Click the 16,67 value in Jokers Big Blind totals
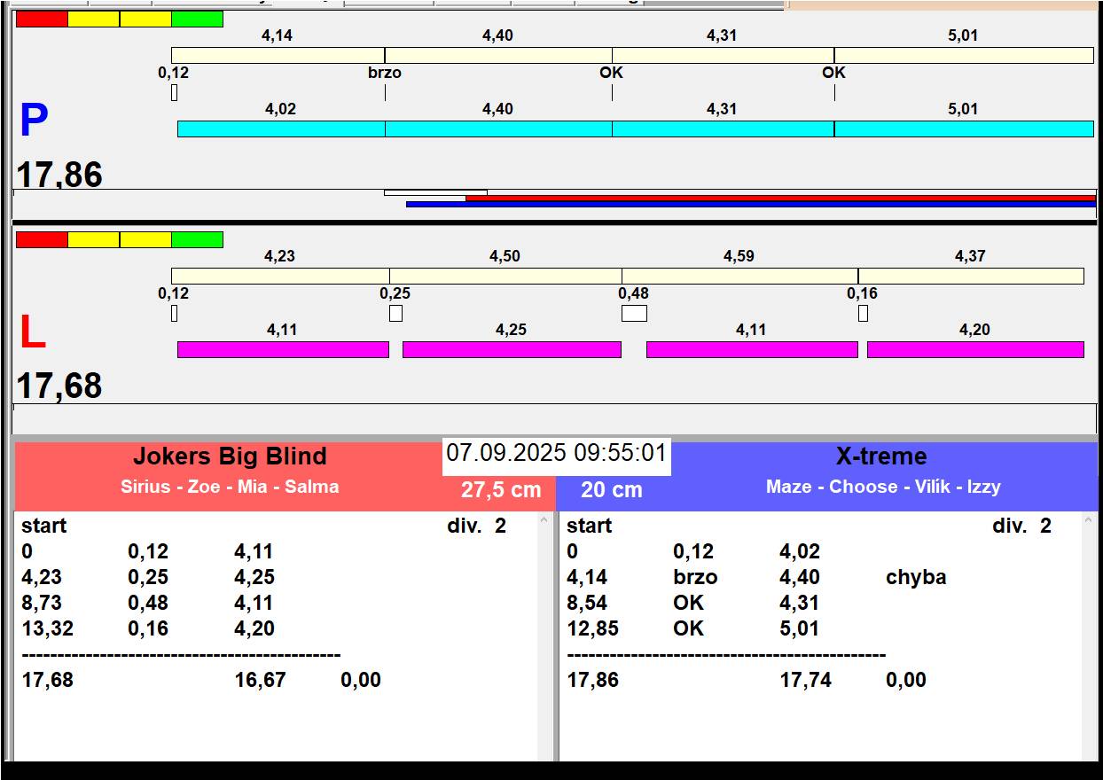The width and height of the screenshot is (1103, 780). 260,680
